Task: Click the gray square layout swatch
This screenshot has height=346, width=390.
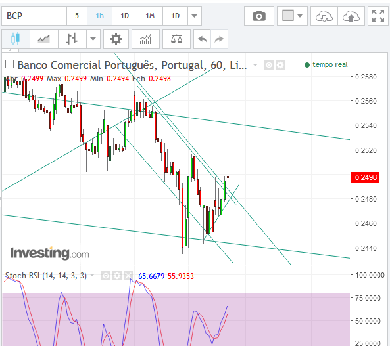Action: coord(288,16)
